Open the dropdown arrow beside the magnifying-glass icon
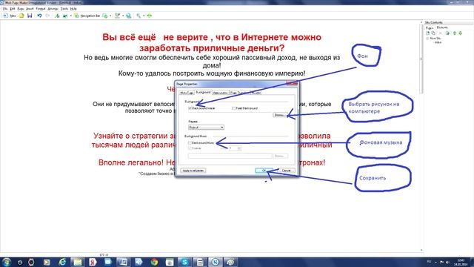This screenshot has width=474, height=267. point(144,16)
